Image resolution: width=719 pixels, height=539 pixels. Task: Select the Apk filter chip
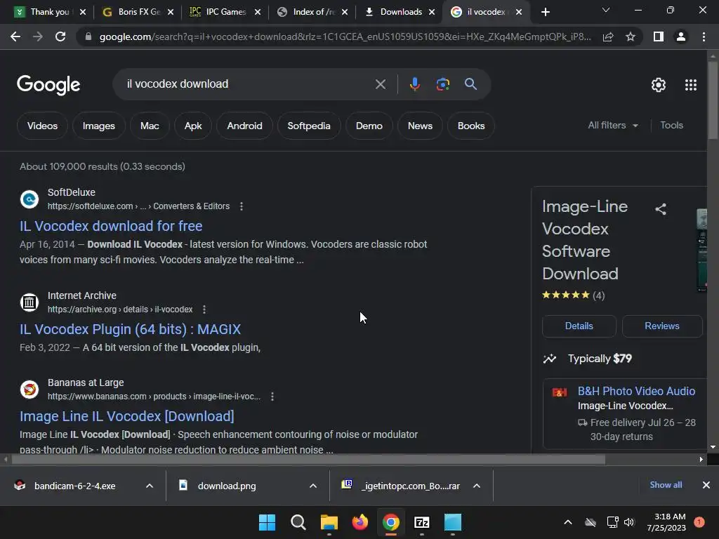193,126
